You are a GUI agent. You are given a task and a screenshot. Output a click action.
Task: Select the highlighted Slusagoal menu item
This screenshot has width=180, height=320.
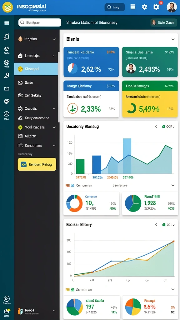coord(36,69)
